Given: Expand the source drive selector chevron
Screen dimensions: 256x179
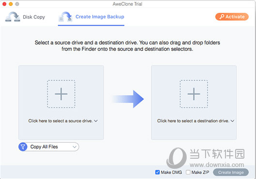Looking at the screenshot, I should coord(96,121).
